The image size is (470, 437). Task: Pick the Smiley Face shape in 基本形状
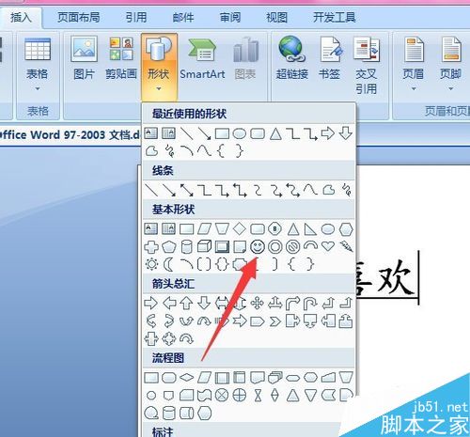pyautogui.click(x=258, y=247)
